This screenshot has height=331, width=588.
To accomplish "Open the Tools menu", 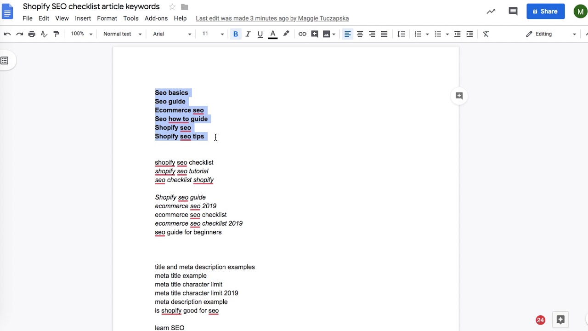I will [131, 18].
